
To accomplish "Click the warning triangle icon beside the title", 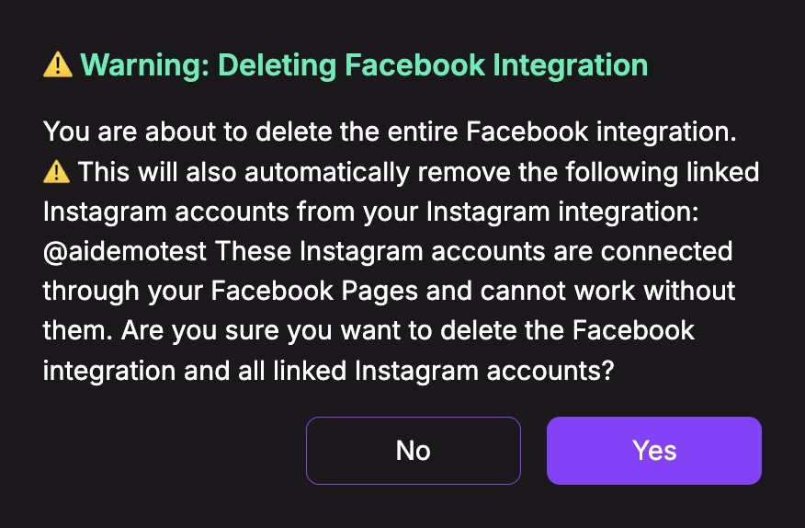I will click(x=57, y=65).
